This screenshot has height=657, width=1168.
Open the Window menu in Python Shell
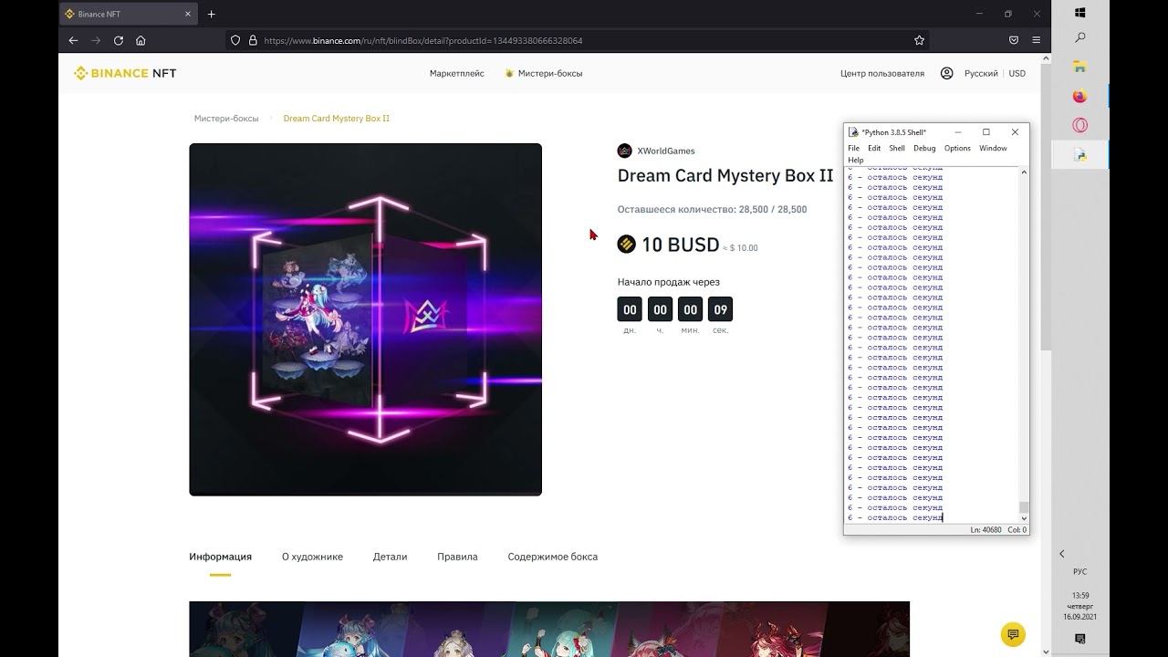993,148
